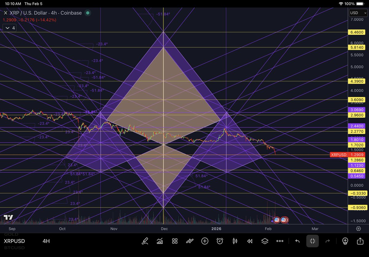
Task: Expand the collapsed indicators legend showing 4
Action: [x=10, y=28]
